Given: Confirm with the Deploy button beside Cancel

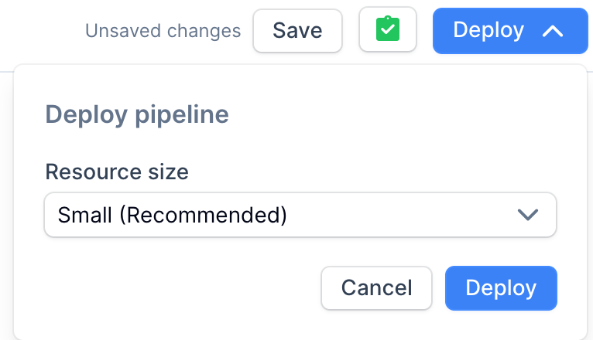Looking at the screenshot, I should 500,288.
